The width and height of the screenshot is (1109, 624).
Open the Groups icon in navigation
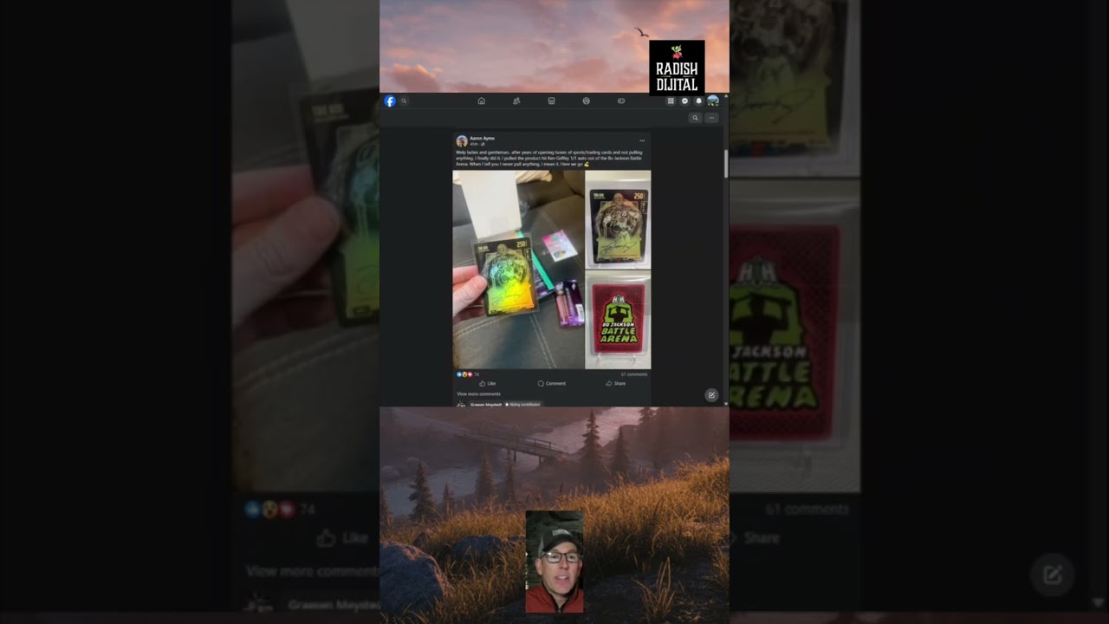[586, 101]
